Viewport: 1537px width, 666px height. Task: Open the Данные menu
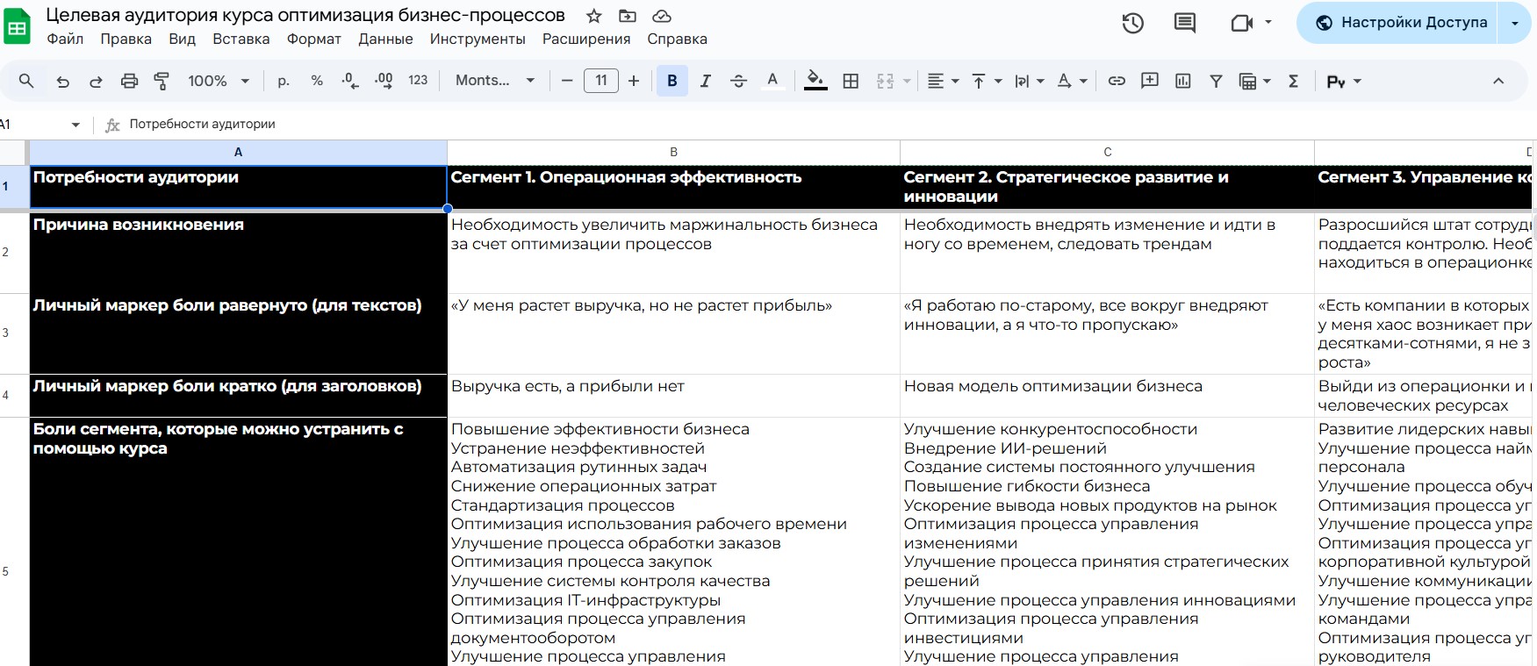coord(385,39)
